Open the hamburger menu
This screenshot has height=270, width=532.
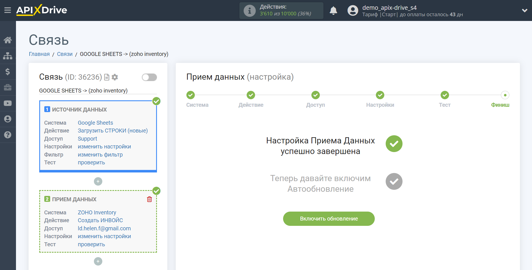tap(8, 10)
